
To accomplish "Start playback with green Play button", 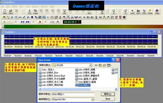I will 5,22.
